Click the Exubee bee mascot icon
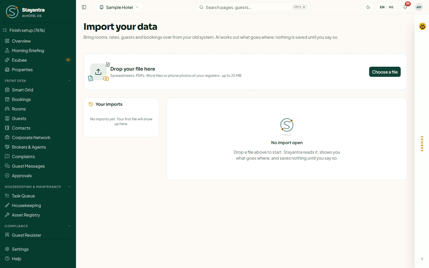Image resolution: width=429 pixels, height=268 pixels. tap(422, 27)
